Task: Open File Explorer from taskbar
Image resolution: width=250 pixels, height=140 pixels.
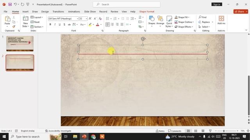Action: point(75,136)
